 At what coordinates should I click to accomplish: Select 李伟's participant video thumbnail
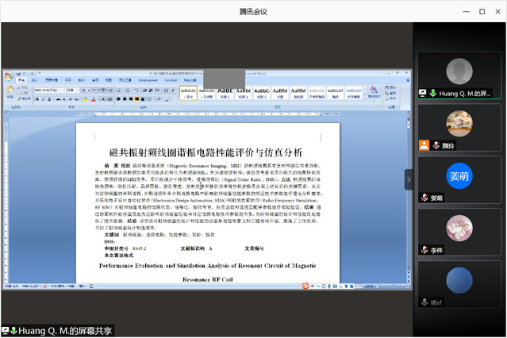(x=459, y=228)
